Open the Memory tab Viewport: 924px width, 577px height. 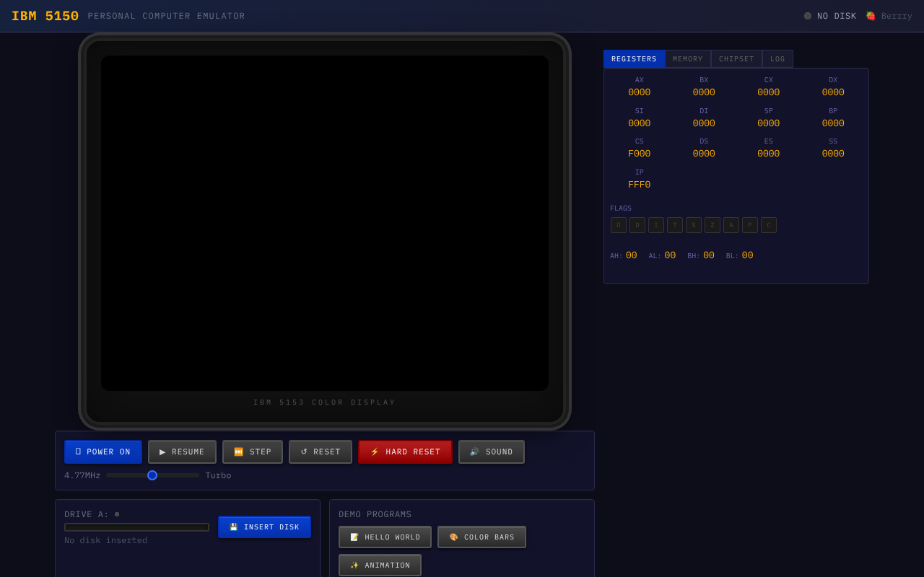[x=688, y=59]
